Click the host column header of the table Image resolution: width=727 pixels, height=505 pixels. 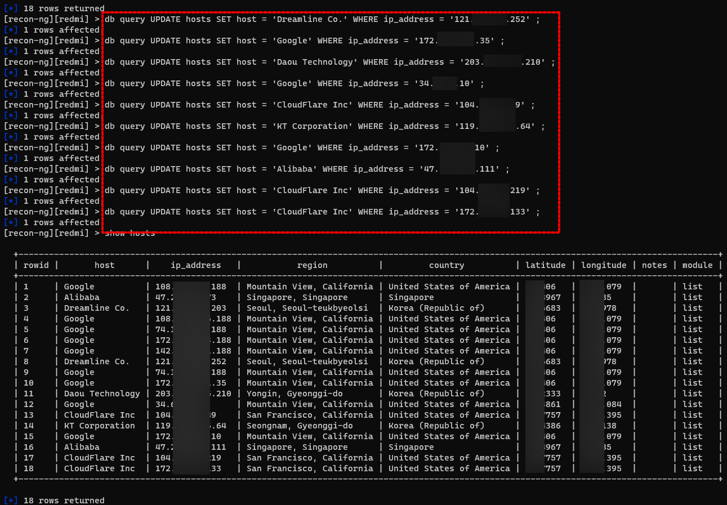click(104, 265)
